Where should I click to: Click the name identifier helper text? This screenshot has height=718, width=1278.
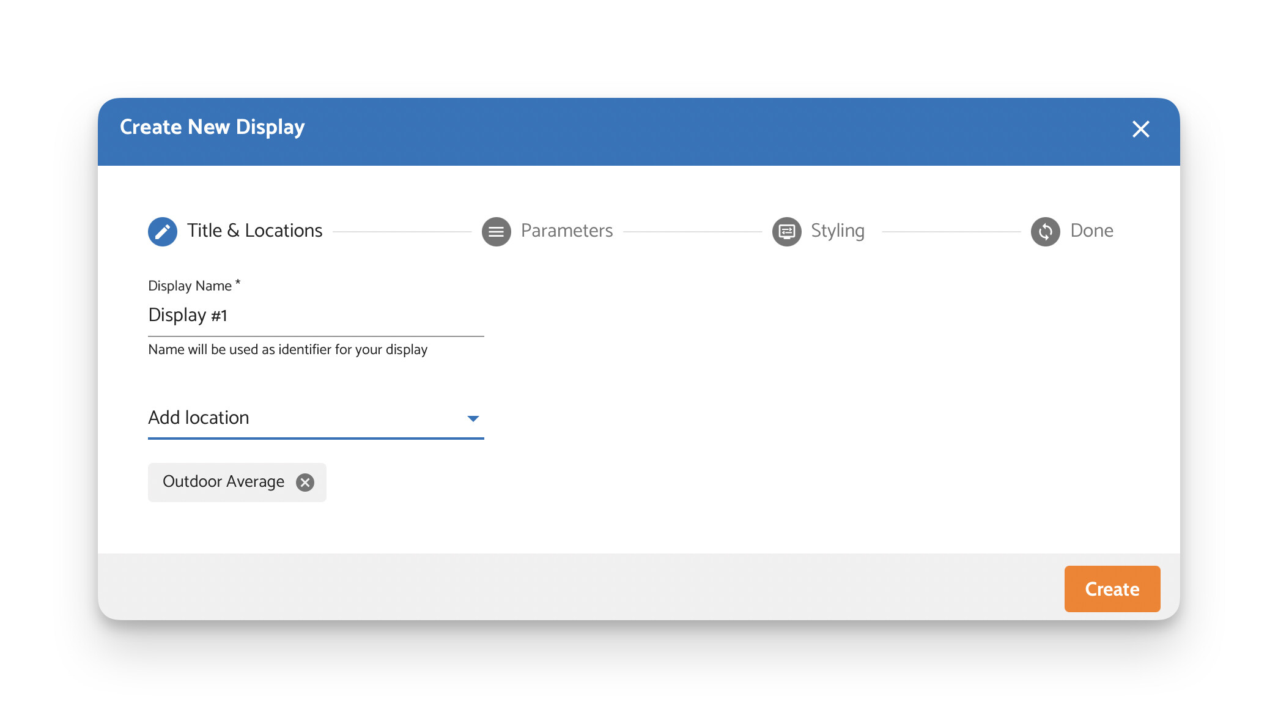point(287,350)
